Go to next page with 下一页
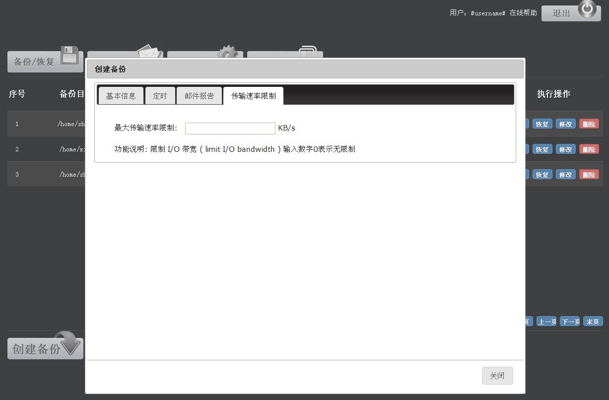The width and height of the screenshot is (609, 400). pos(570,322)
